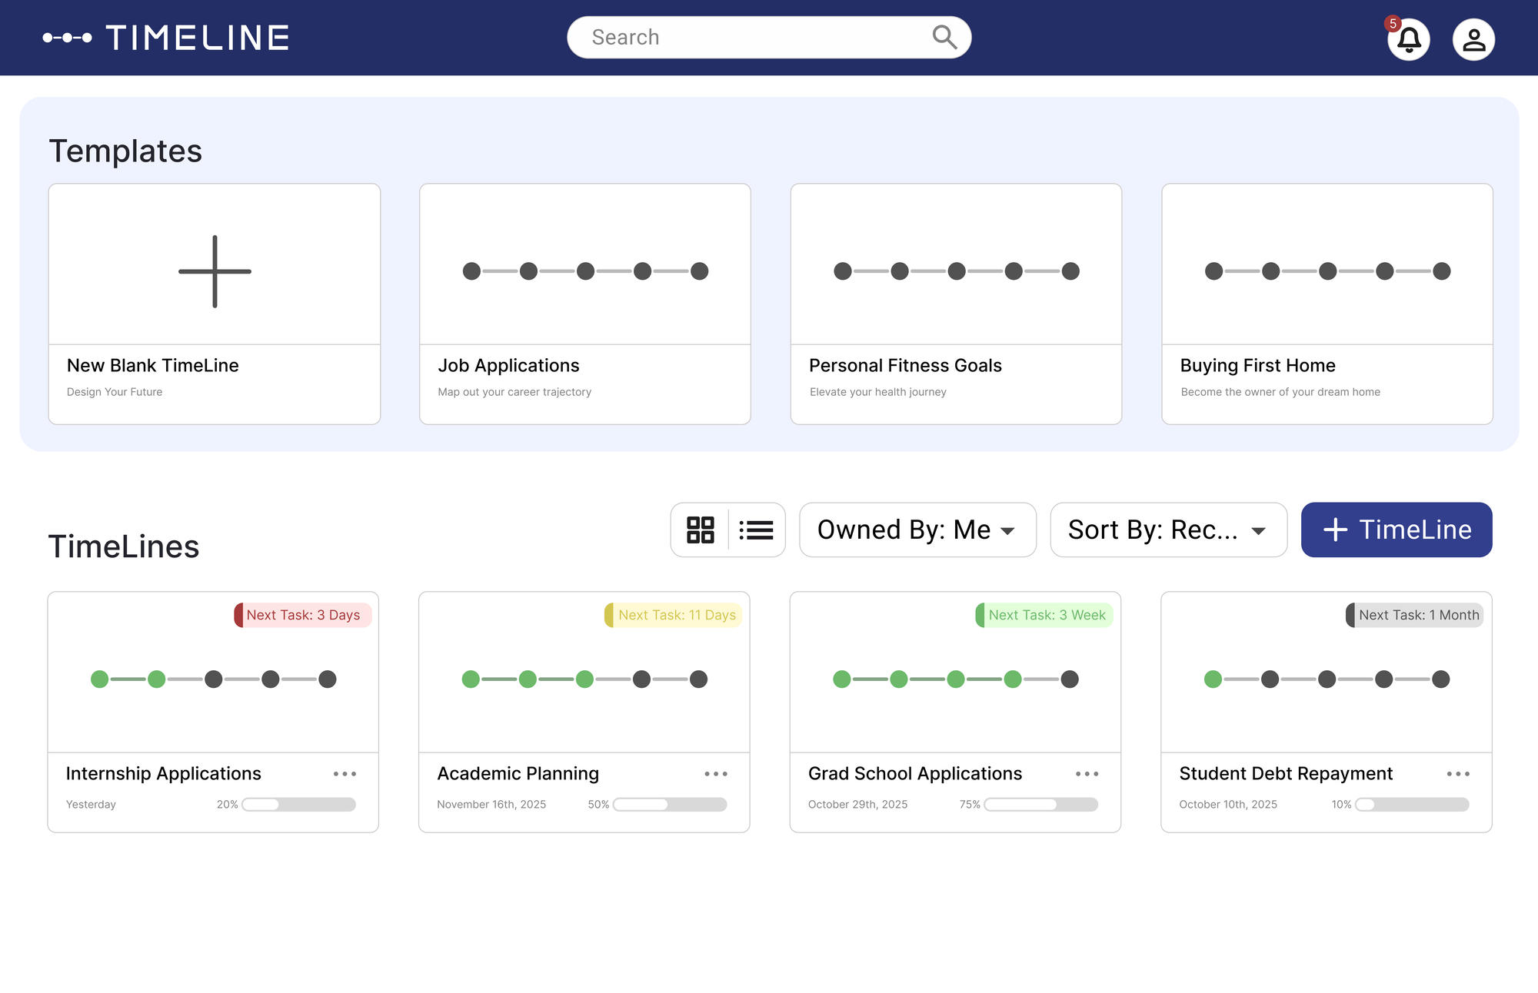Image resolution: width=1538 pixels, height=993 pixels.
Task: Click the search magnifier icon
Action: (x=944, y=37)
